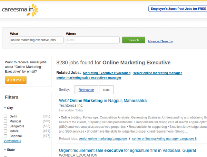Click the (481) Indore job count
Viewport: 207px width, 157px height.
(x=46, y=131)
